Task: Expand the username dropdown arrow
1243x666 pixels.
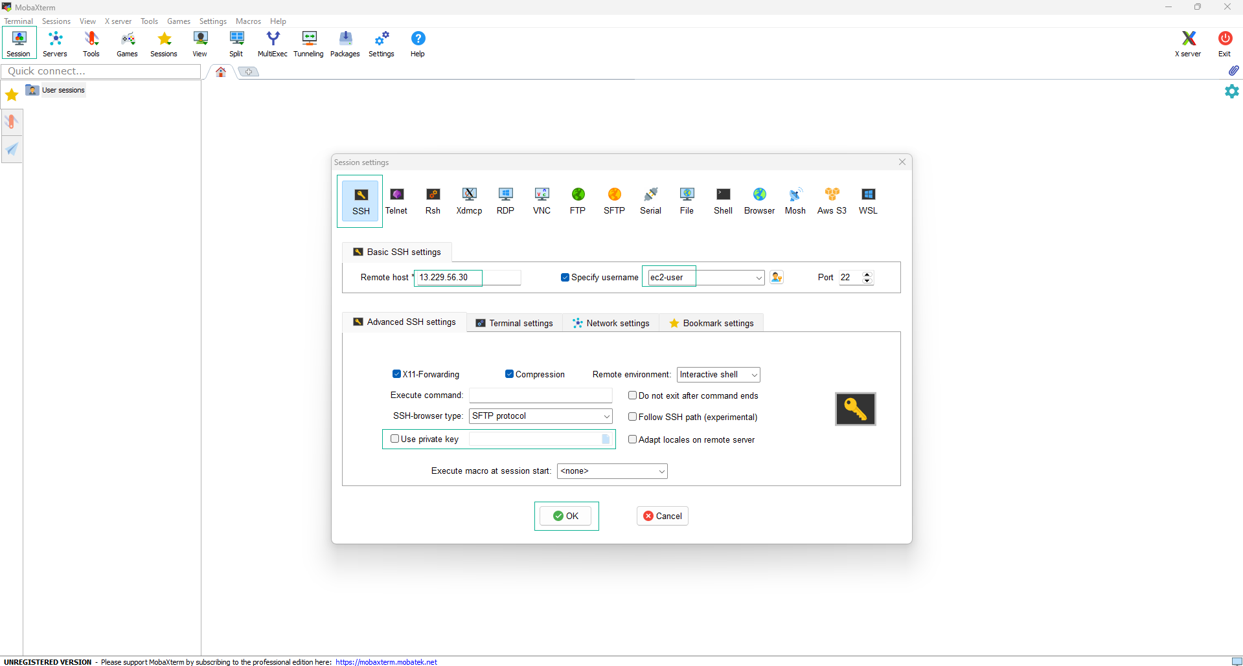Action: pyautogui.click(x=758, y=278)
